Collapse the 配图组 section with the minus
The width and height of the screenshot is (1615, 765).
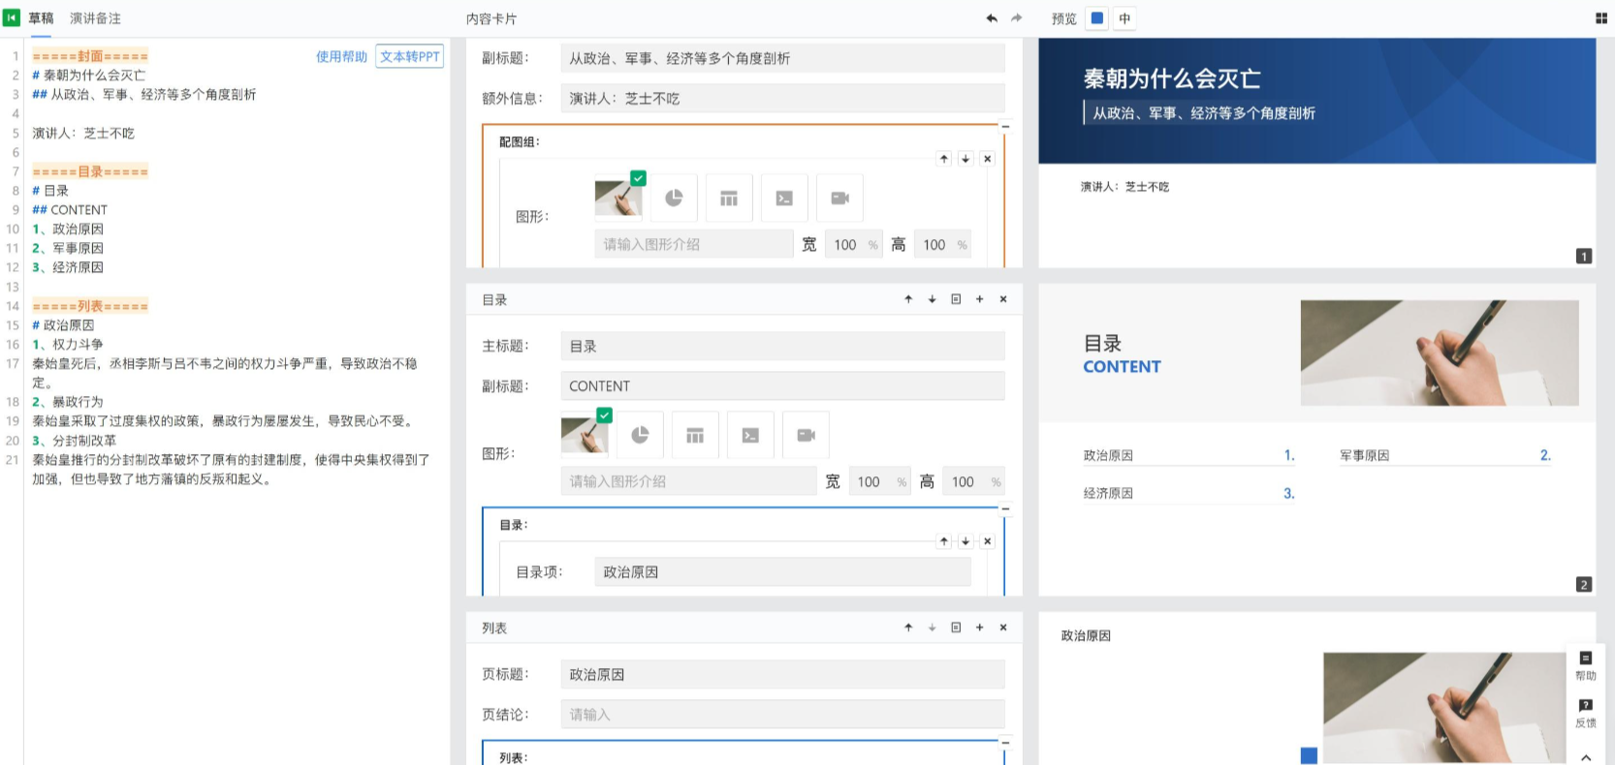1005,127
